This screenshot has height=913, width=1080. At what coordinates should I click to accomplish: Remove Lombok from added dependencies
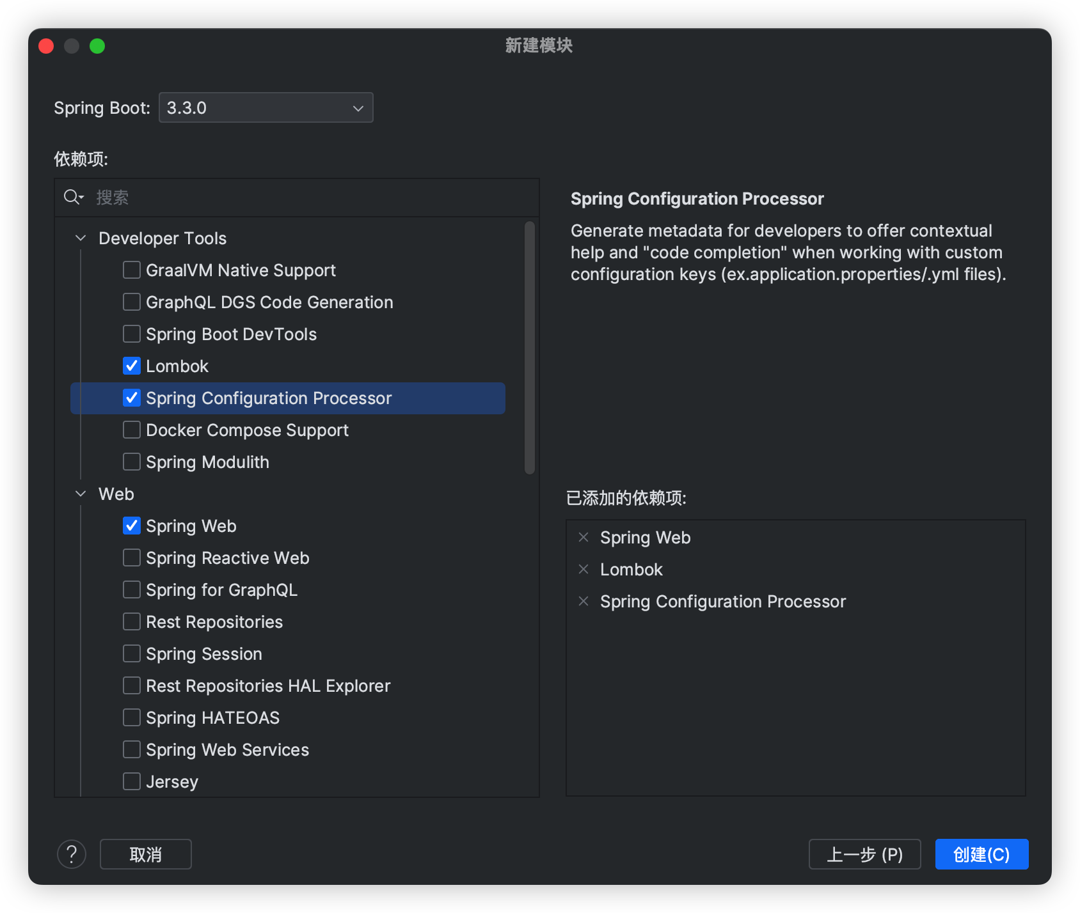tap(584, 569)
